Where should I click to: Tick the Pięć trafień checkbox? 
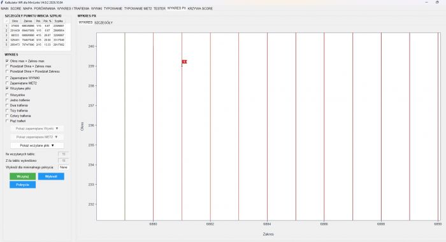click(x=7, y=121)
